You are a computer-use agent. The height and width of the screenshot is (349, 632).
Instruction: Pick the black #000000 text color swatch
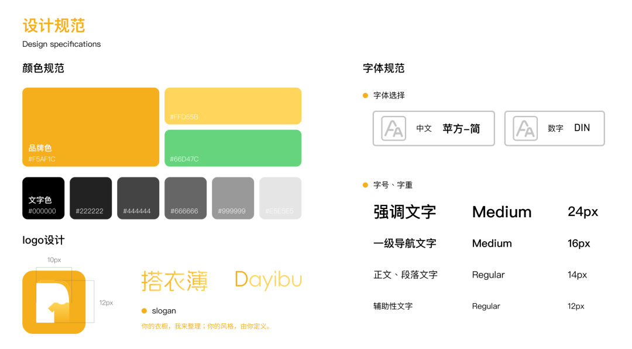coord(43,198)
